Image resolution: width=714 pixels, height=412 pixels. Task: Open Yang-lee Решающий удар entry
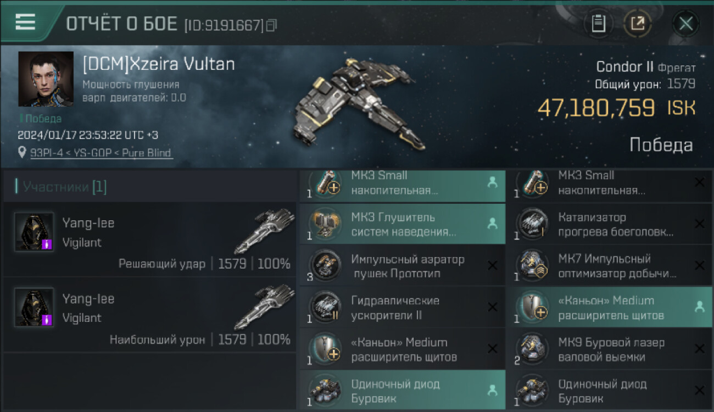pyautogui.click(x=149, y=239)
